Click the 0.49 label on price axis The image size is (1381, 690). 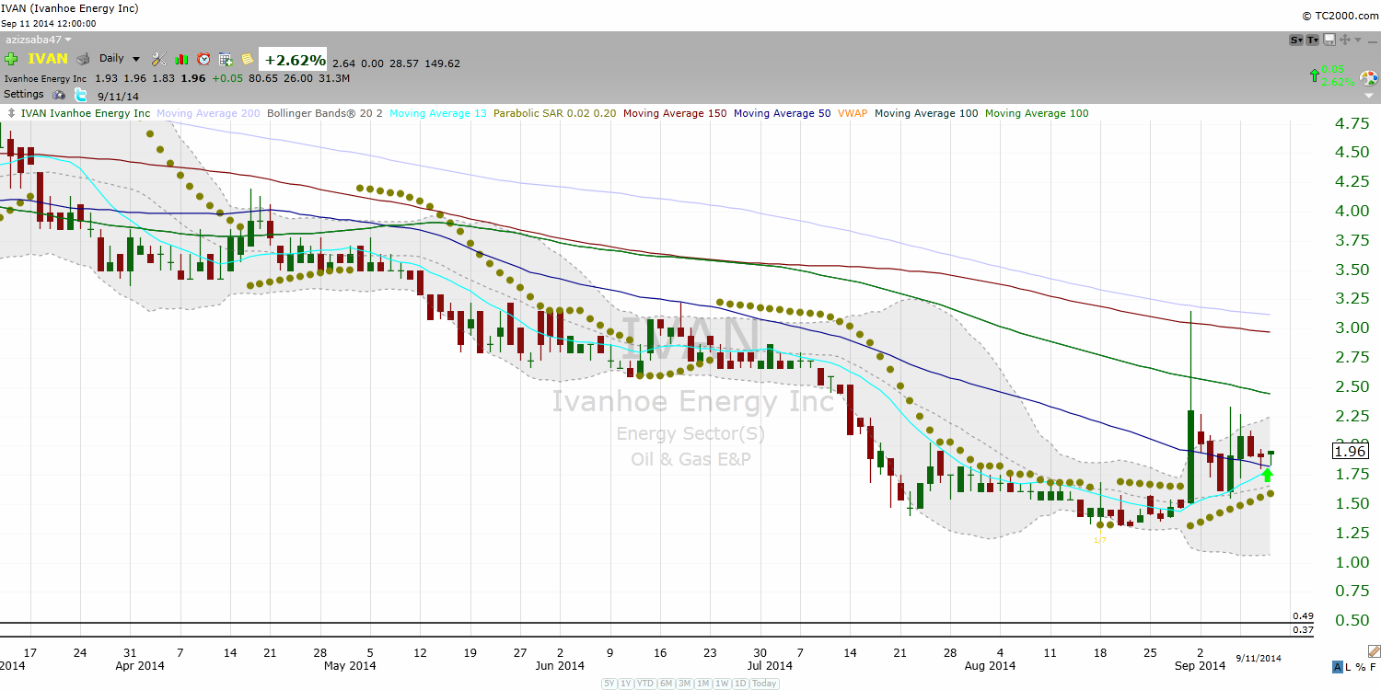coord(1302,616)
